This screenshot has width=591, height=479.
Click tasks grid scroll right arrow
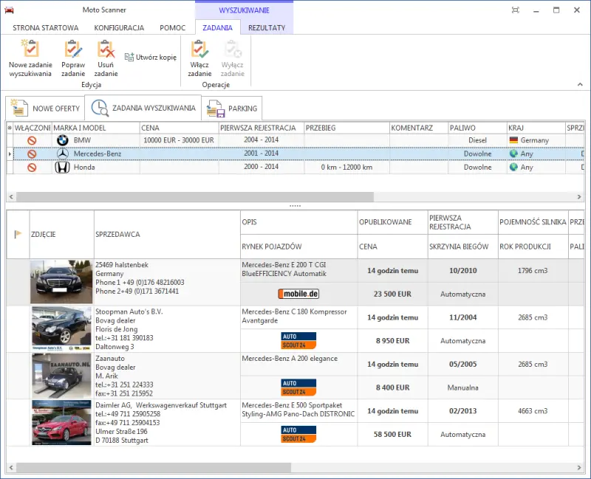pos(579,196)
